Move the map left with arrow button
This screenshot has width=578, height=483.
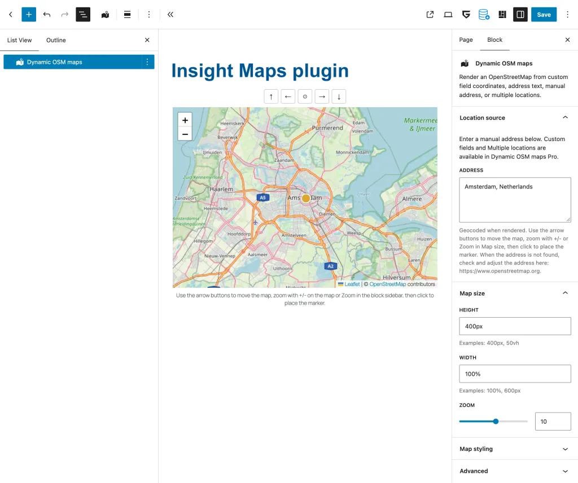pyautogui.click(x=288, y=96)
